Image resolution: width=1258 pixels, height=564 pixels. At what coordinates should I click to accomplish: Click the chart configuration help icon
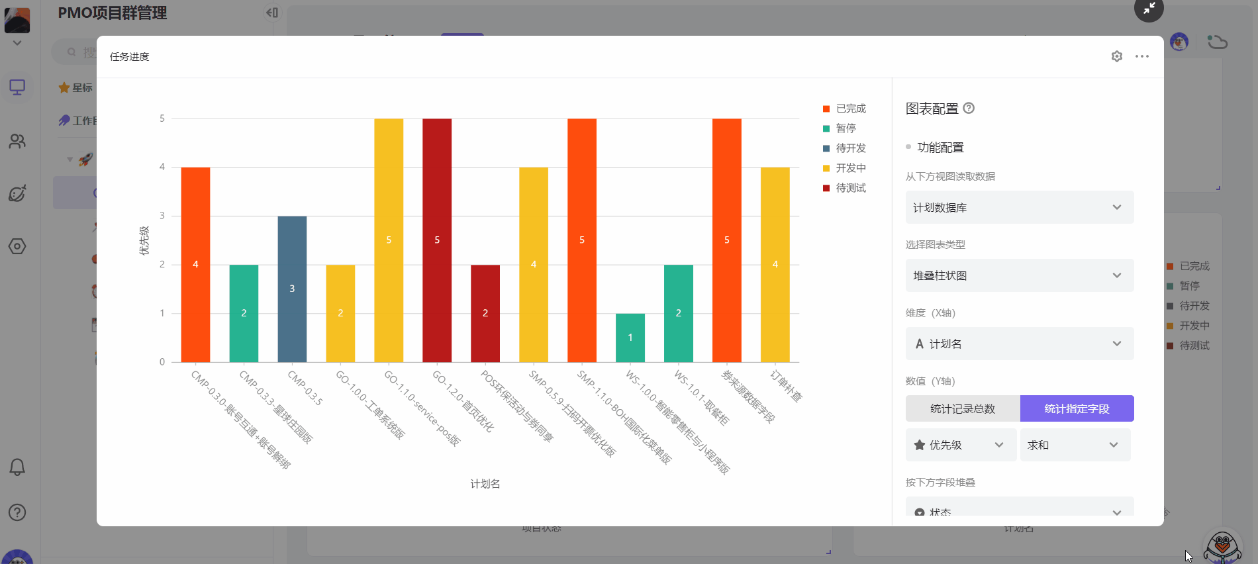969,108
